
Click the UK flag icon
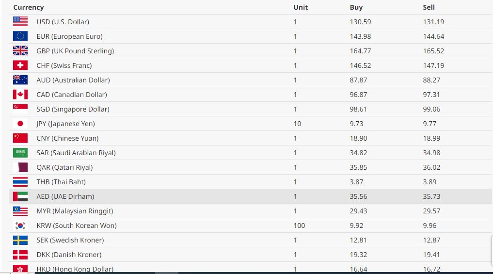pyautogui.click(x=20, y=51)
